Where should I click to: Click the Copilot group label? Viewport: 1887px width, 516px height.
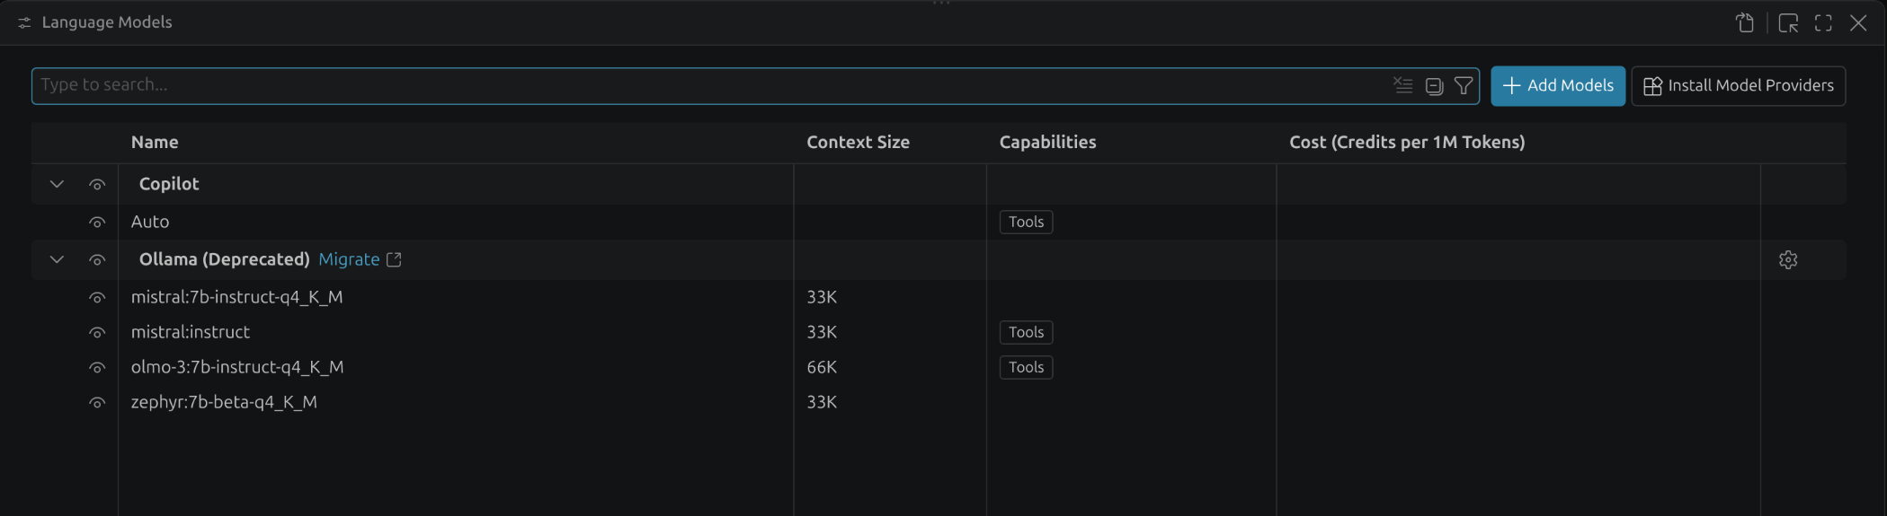[169, 184]
